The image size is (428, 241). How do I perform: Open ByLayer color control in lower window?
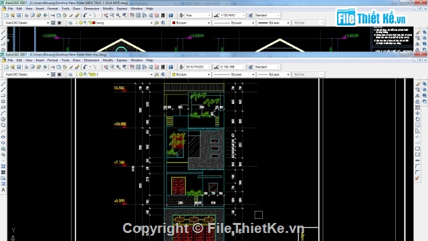coord(191,74)
